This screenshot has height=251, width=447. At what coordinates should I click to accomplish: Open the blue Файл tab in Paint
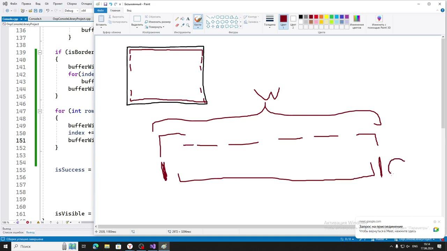101,10
